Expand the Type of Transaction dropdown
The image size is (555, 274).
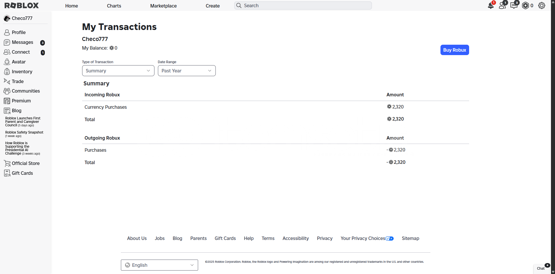click(x=118, y=71)
